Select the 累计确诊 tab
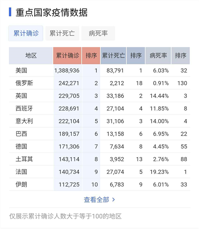 pyautogui.click(x=26, y=33)
